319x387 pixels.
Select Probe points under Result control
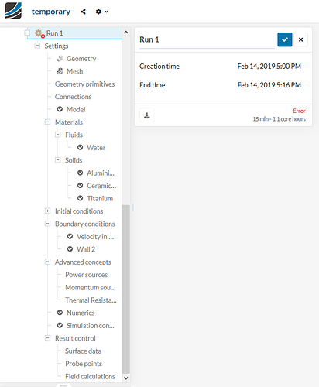84,364
